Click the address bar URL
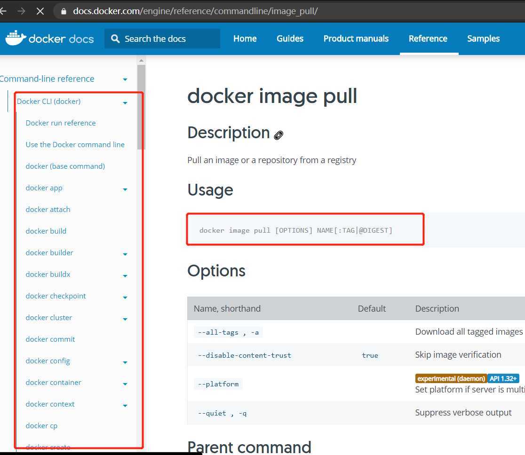 (x=195, y=11)
